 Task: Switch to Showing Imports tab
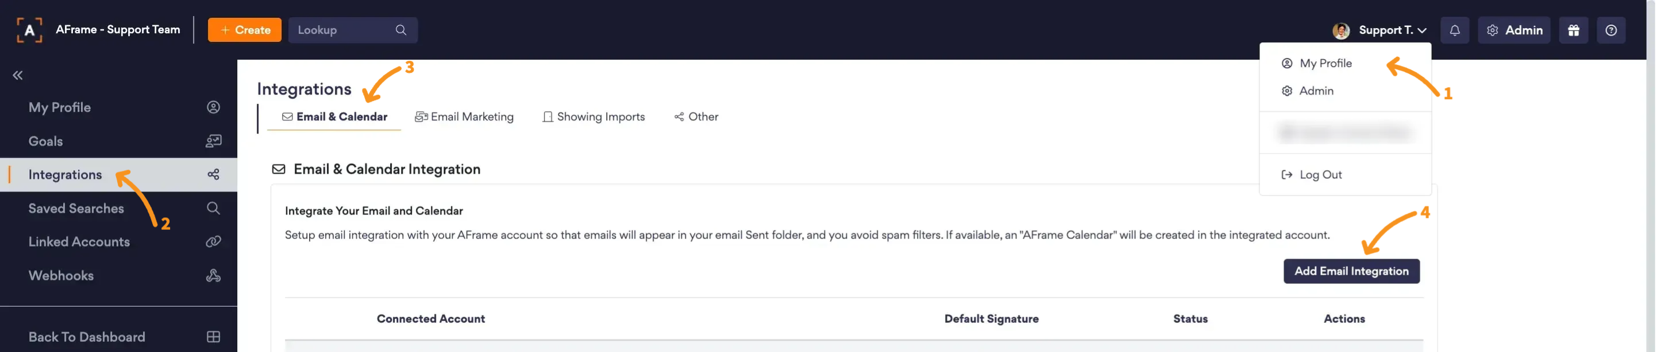click(x=594, y=117)
